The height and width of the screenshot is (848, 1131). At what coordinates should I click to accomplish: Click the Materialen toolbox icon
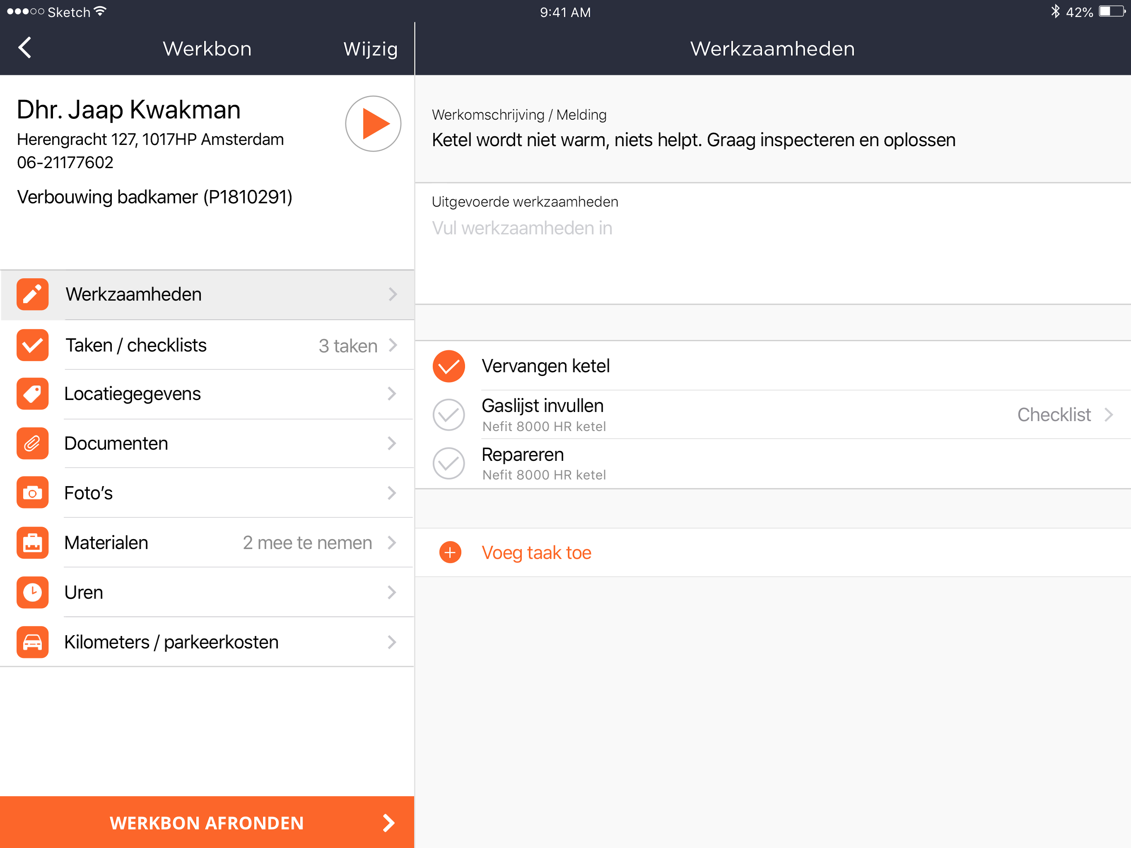(x=32, y=543)
